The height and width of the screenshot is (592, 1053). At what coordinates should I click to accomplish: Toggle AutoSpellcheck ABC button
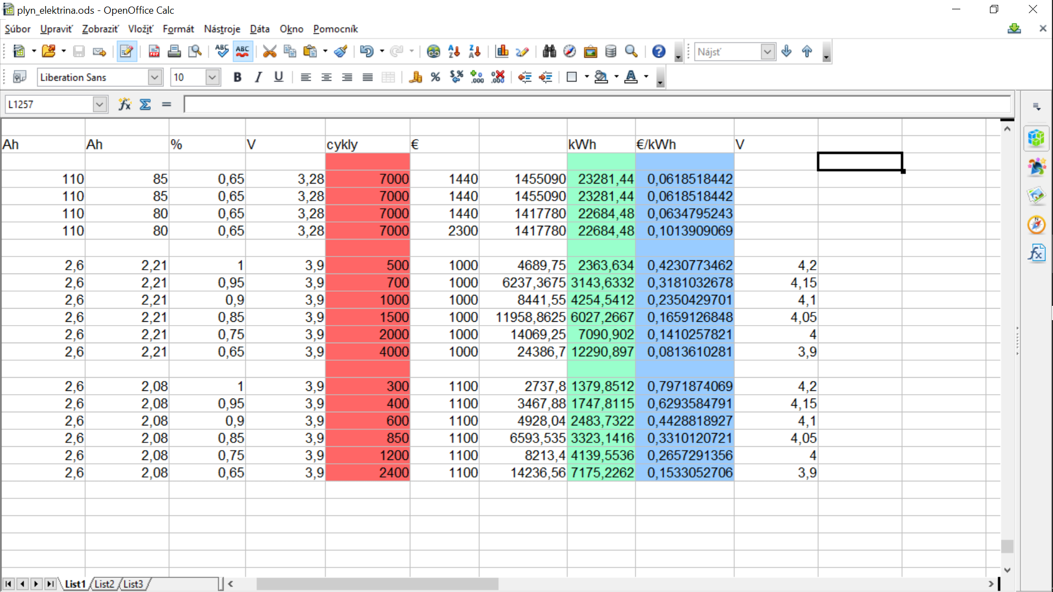pos(242,52)
